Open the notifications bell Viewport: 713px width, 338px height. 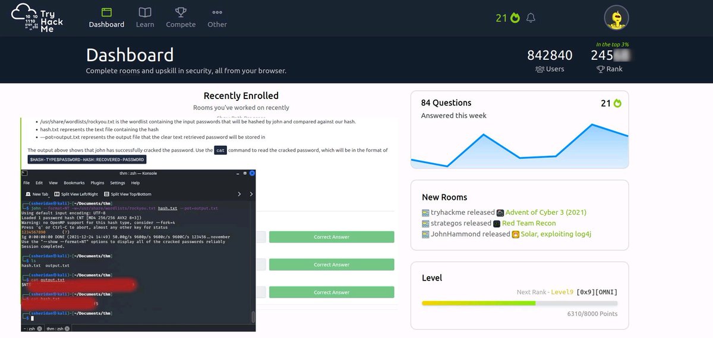coord(531,18)
